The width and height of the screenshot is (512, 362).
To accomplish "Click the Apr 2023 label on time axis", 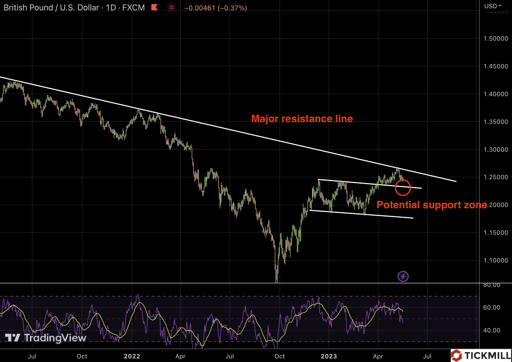I will click(x=378, y=356).
